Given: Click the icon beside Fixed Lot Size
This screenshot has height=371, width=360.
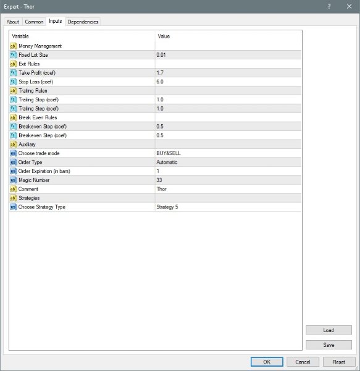Looking at the screenshot, I should [x=14, y=55].
